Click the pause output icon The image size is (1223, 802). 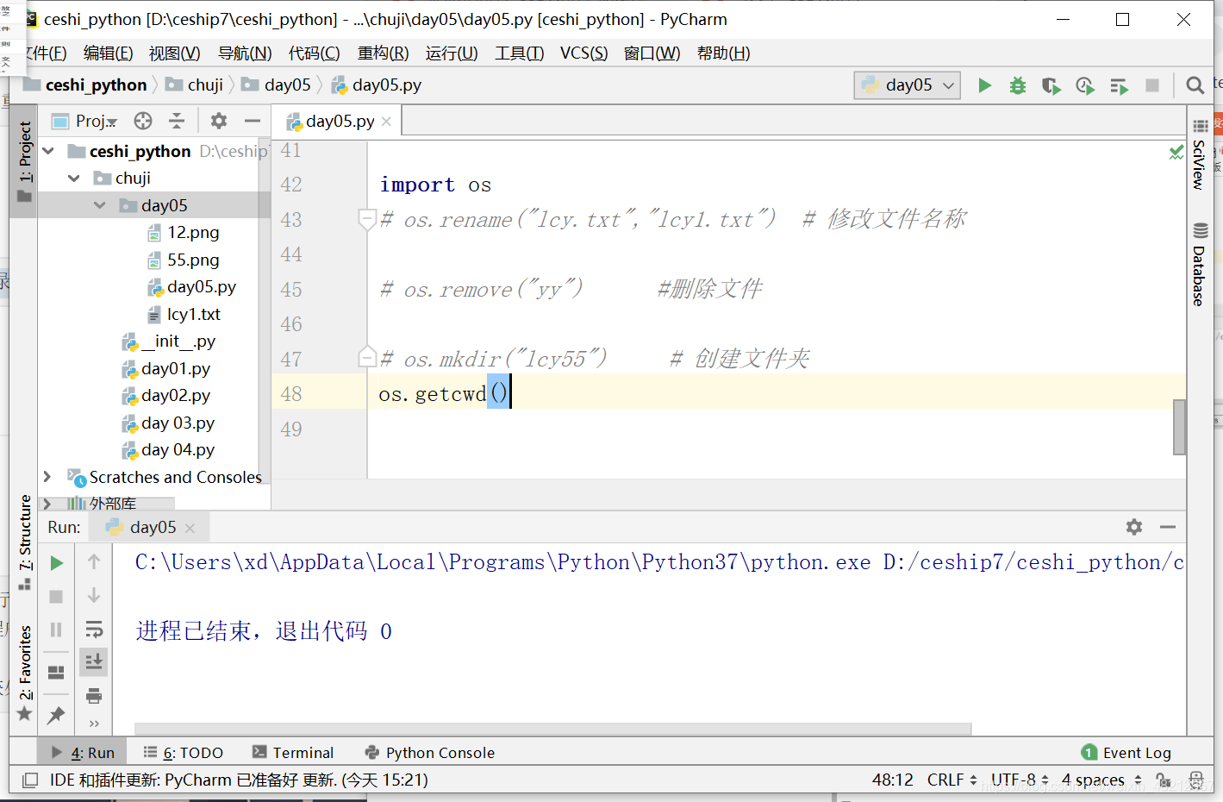[x=56, y=630]
